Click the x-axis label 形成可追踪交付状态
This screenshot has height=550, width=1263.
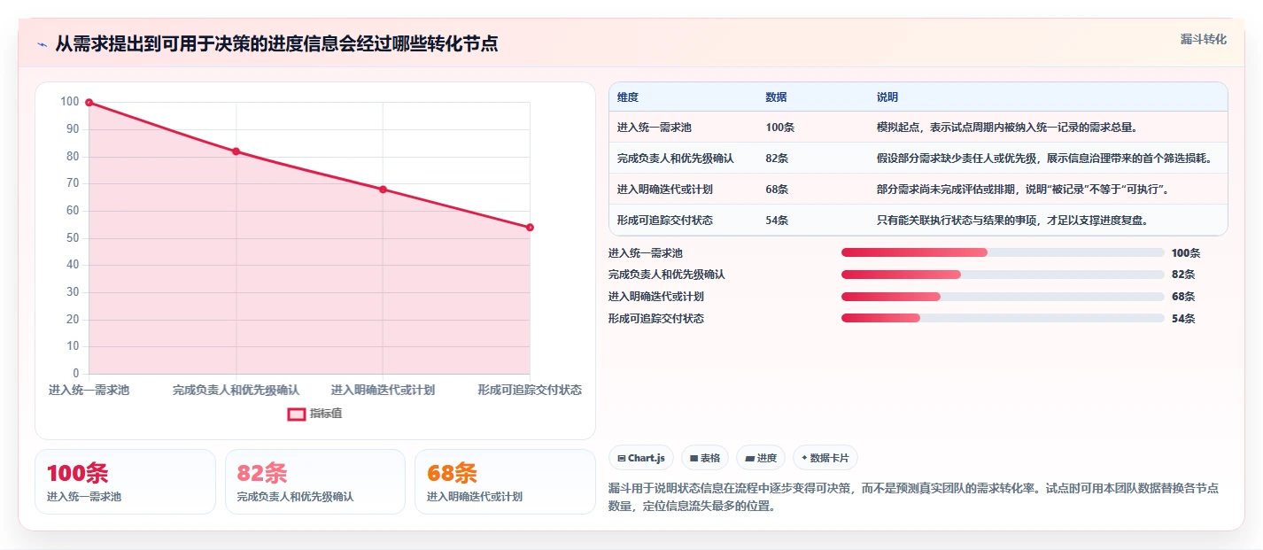[x=530, y=390]
